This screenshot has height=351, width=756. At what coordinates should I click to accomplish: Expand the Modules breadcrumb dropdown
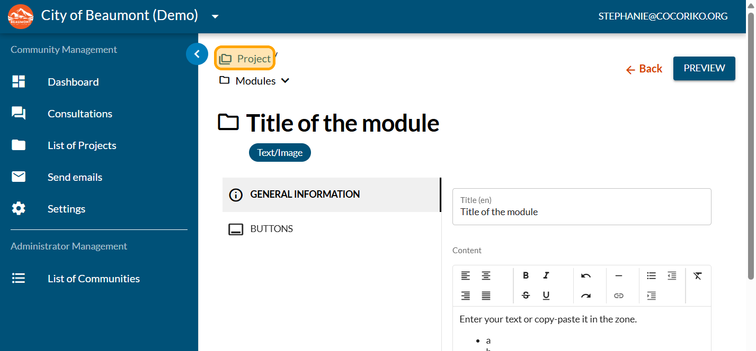click(285, 81)
